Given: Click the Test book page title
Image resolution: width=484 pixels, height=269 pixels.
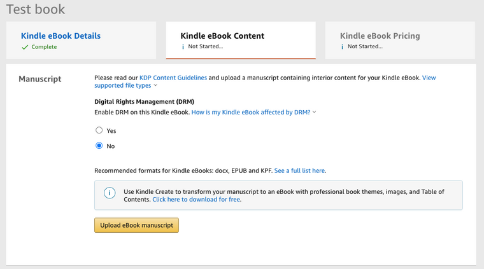Looking at the screenshot, I should [36, 10].
